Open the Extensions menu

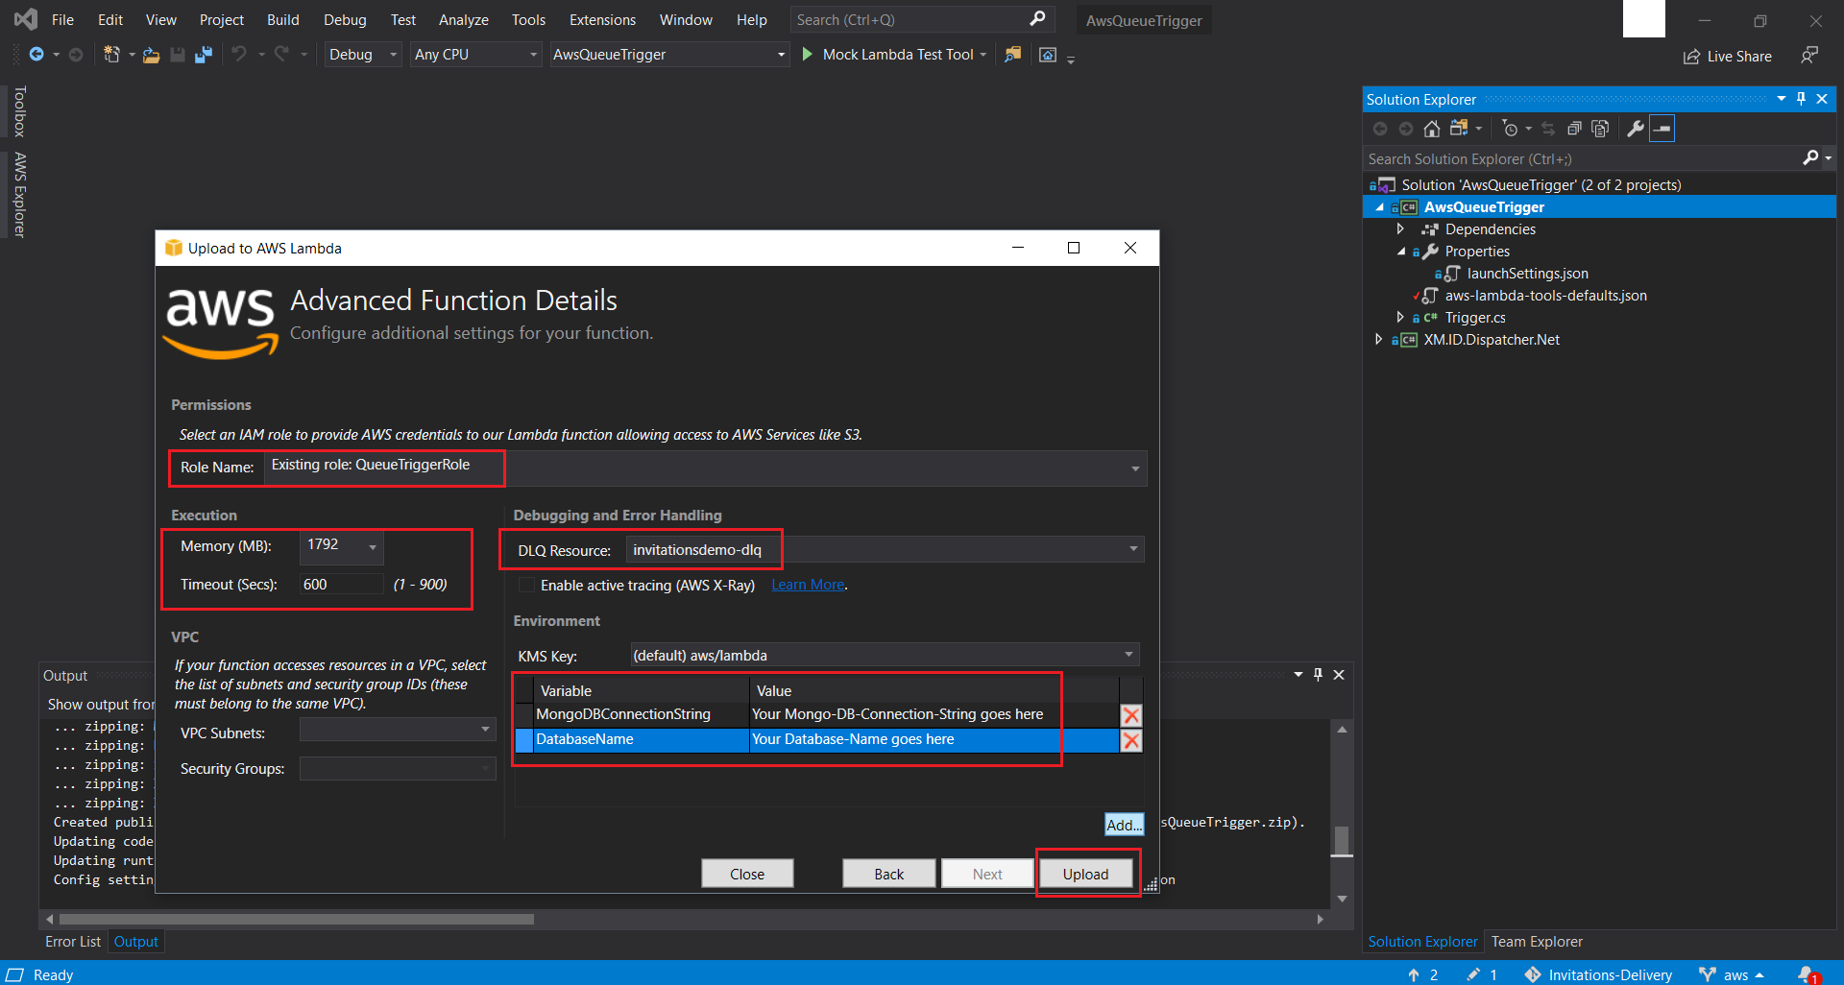point(602,19)
